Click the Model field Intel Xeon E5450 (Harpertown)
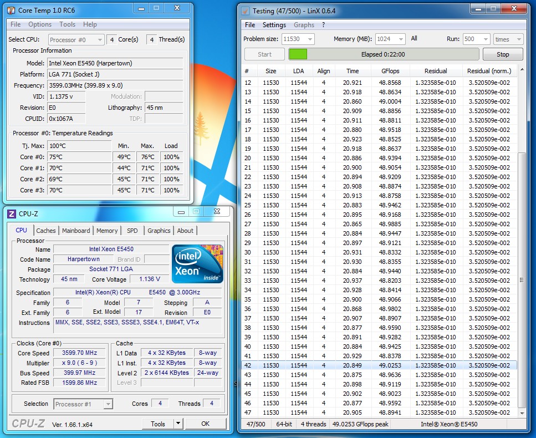Viewport: 536px width, 438px height. 115,63
